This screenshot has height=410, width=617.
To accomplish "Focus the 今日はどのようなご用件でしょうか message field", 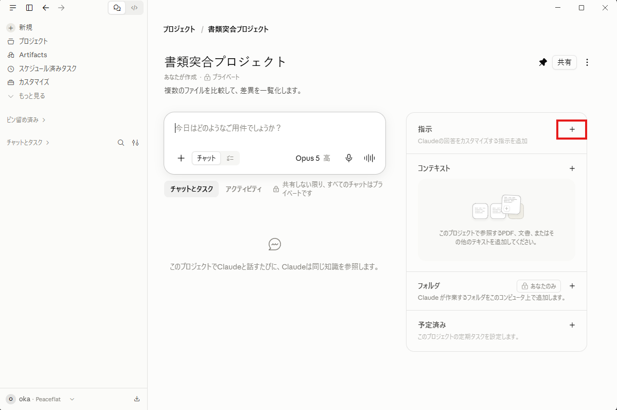I will tap(275, 128).
